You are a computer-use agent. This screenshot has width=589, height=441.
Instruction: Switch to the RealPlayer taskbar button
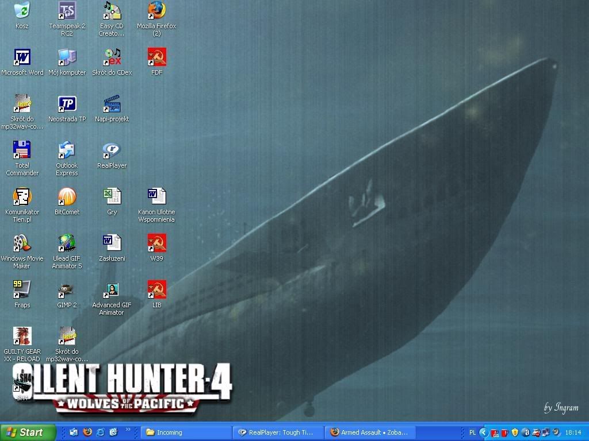click(278, 432)
